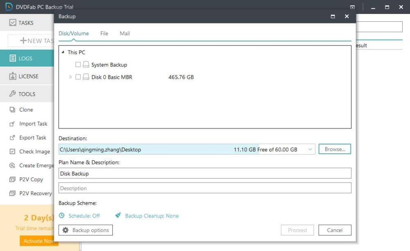Click the search field in main window
The height and width of the screenshot is (251, 410).
[x=379, y=27]
